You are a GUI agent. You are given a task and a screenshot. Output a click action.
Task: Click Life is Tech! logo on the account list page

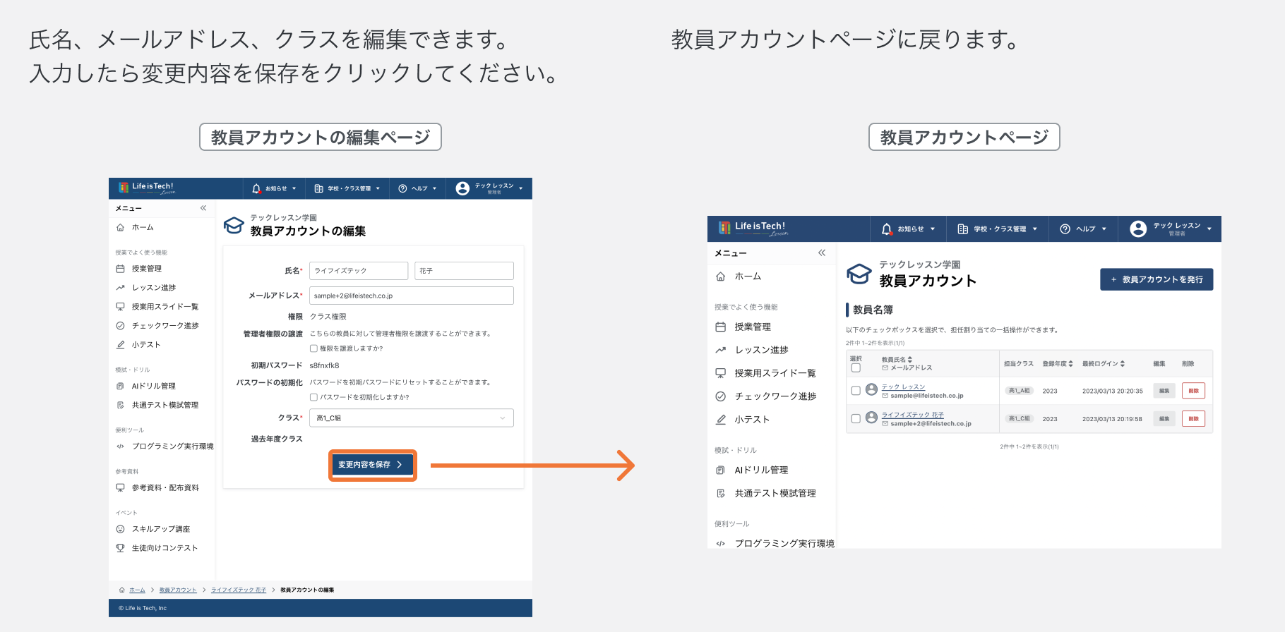tap(753, 228)
